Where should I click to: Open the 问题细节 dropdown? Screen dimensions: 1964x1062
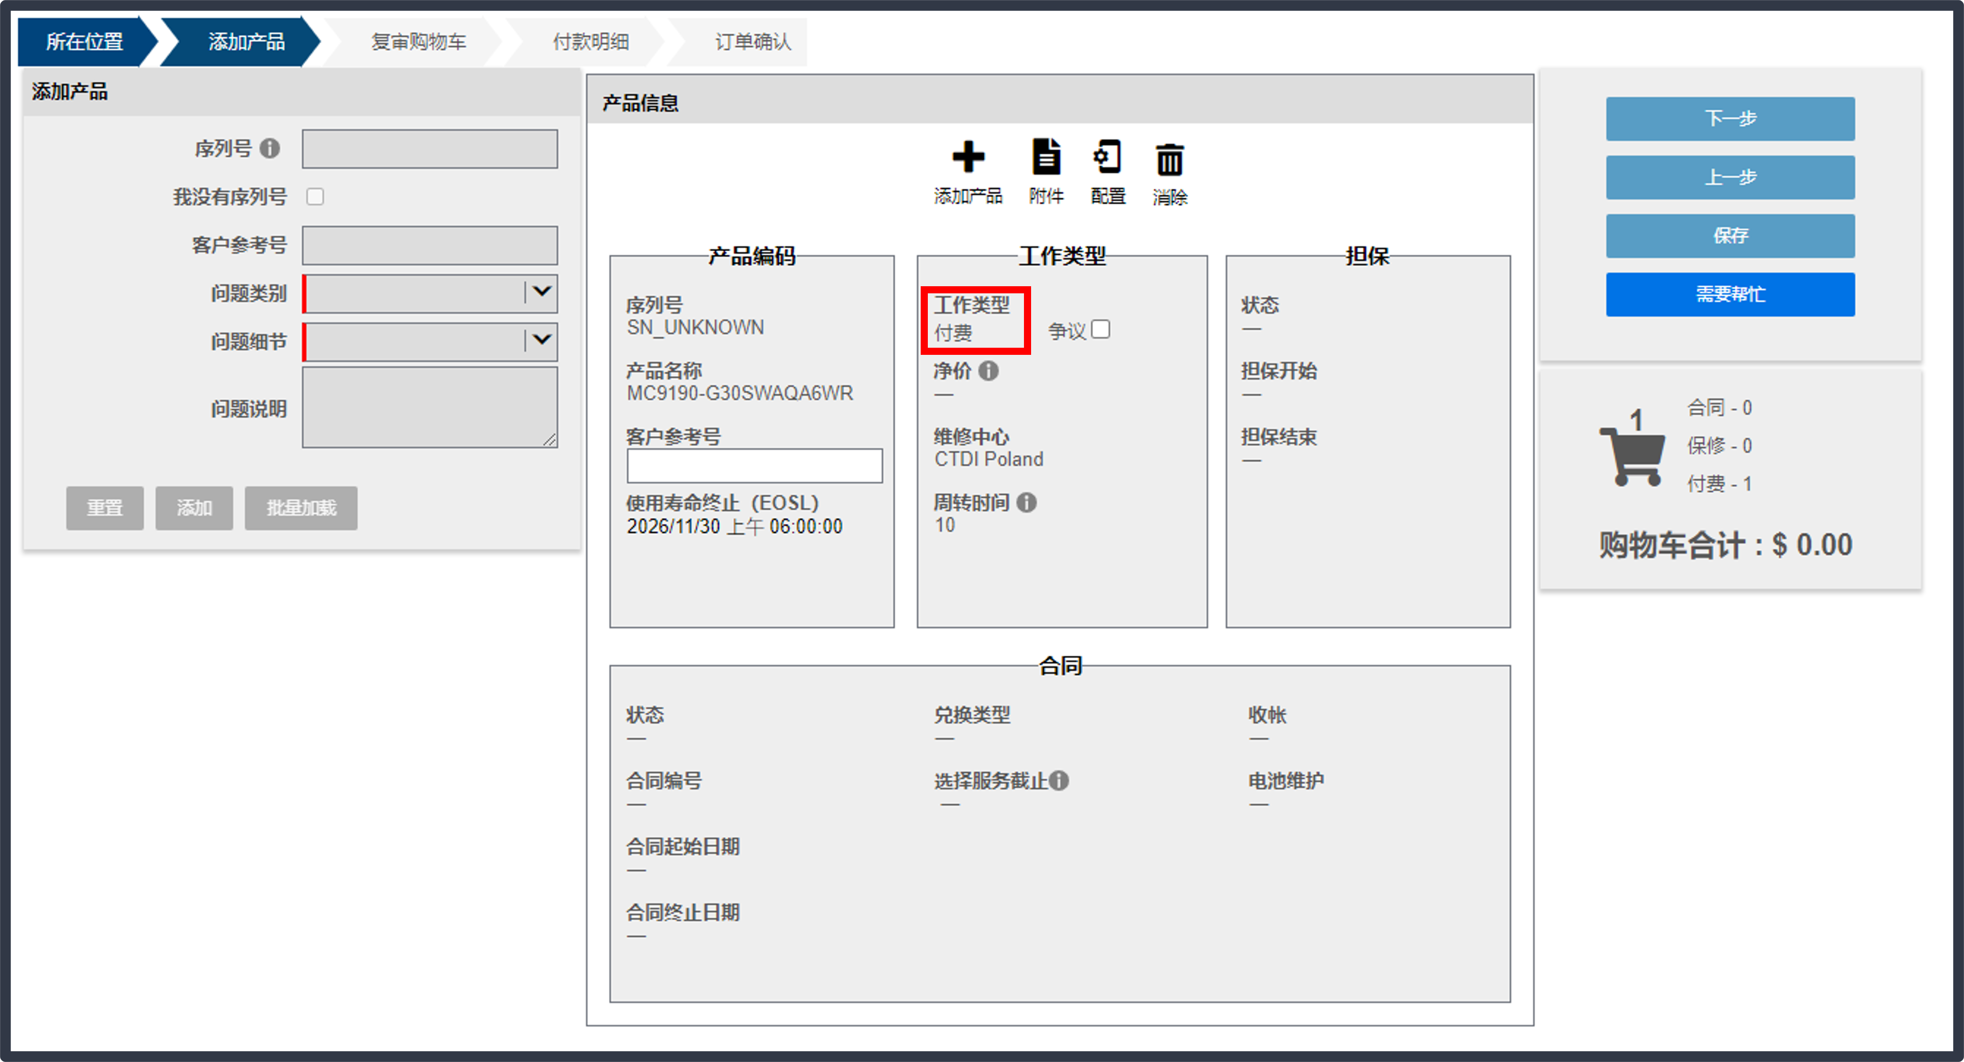pos(431,342)
